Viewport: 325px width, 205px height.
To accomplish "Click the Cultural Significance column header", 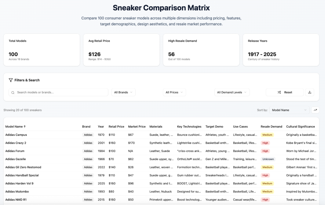I will 301,127.
